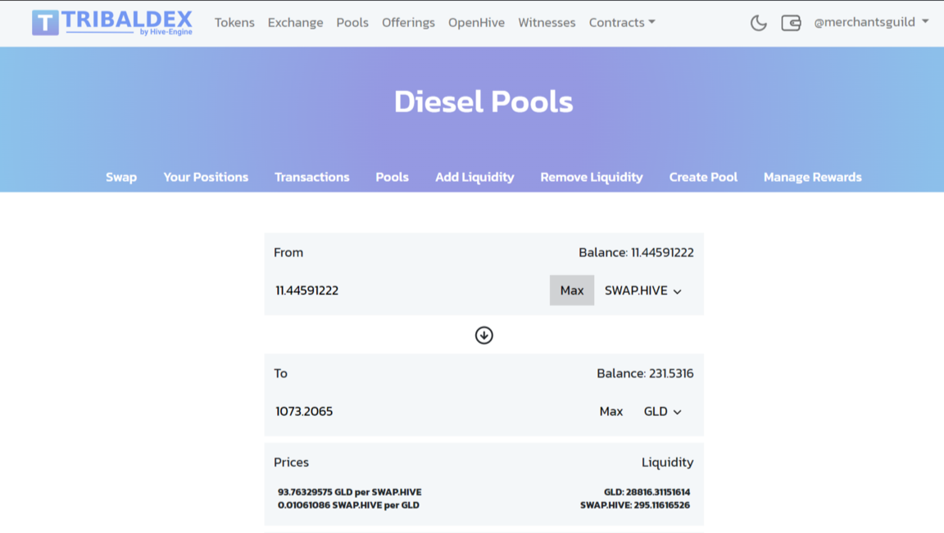Image resolution: width=944 pixels, height=533 pixels.
Task: Click the To amount input field
Action: pyautogui.click(x=426, y=411)
